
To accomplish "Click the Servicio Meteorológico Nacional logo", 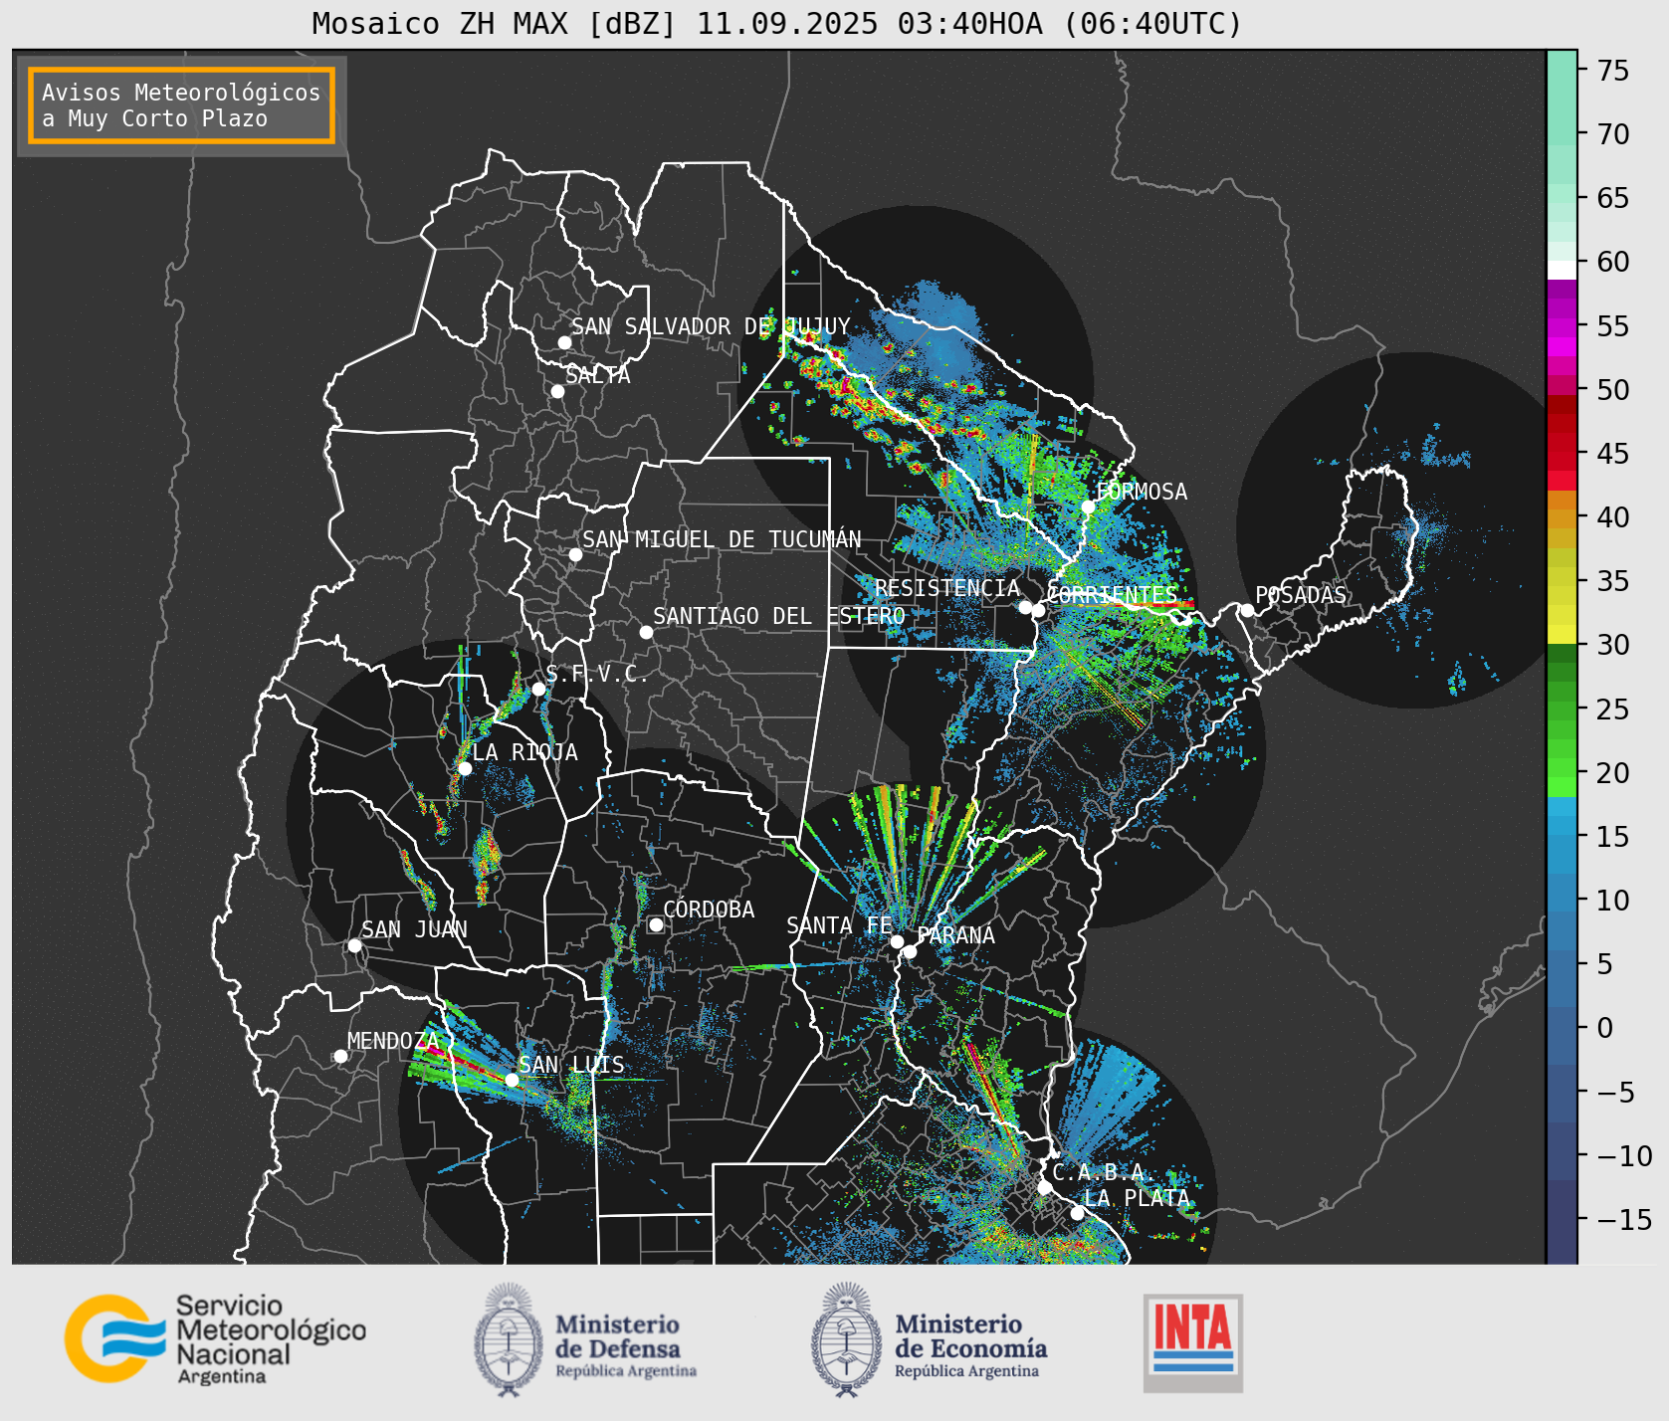I will [216, 1338].
